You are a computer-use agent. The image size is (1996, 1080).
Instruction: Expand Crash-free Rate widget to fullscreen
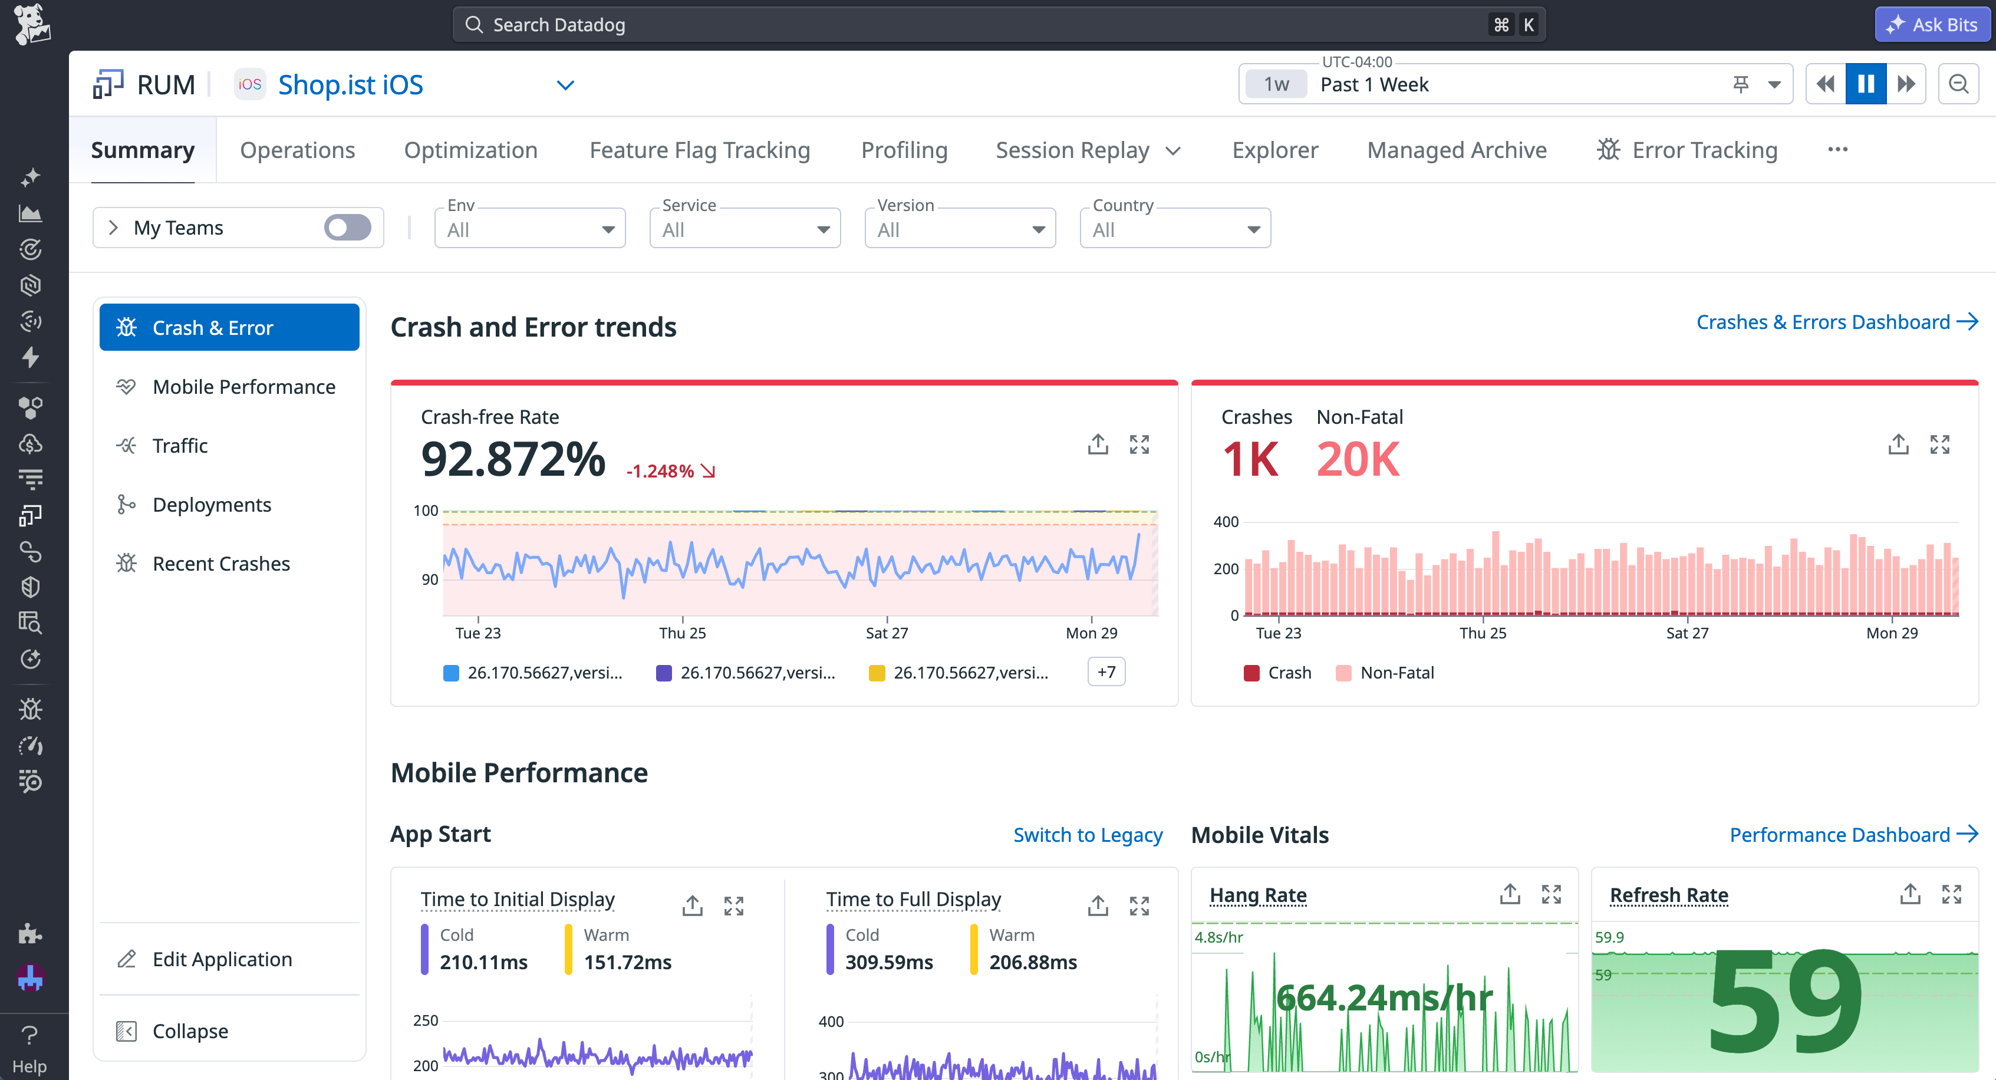[1139, 444]
